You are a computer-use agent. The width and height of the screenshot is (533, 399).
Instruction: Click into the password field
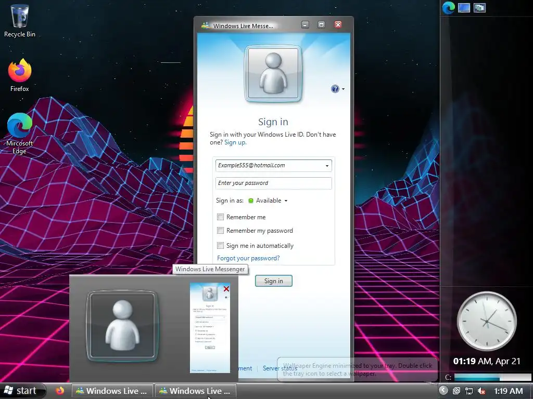tap(273, 183)
